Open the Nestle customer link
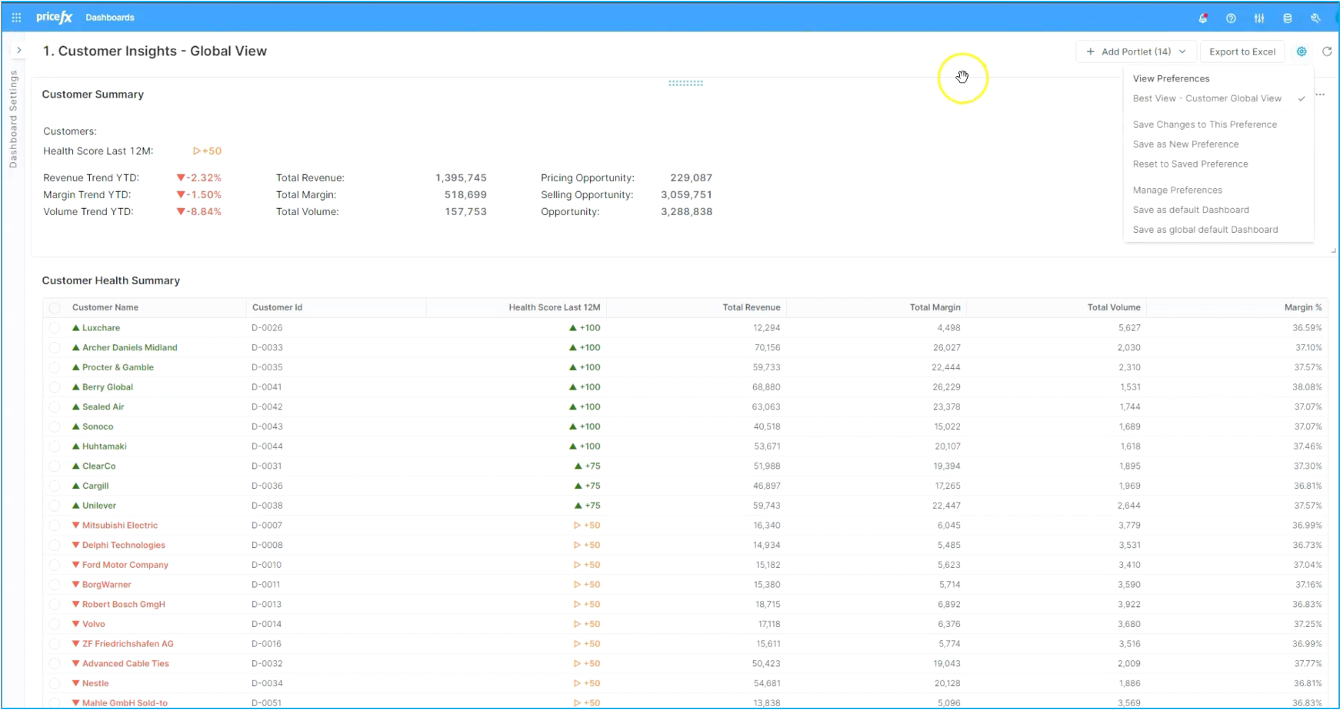 click(x=95, y=684)
